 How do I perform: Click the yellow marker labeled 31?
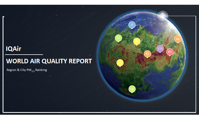pos(136,41)
